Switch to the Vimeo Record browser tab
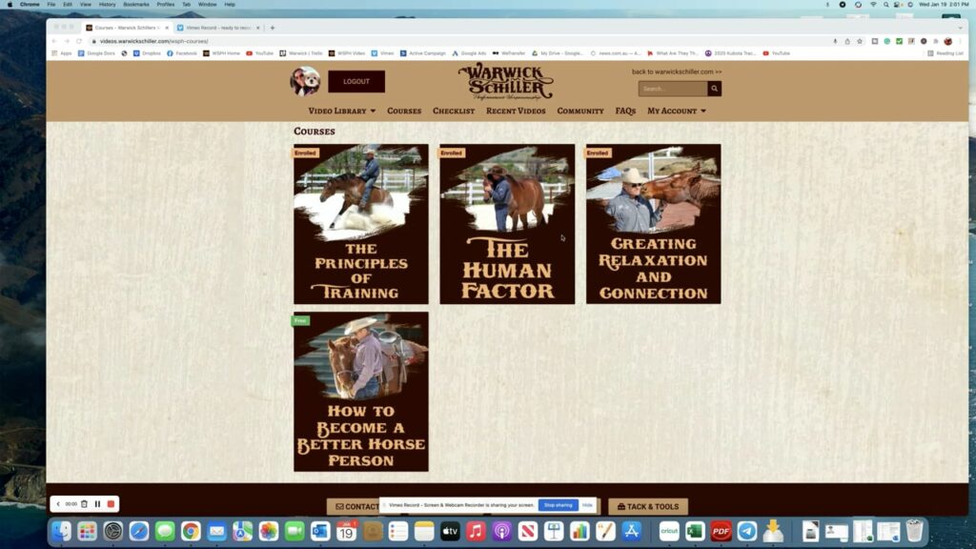Screen dimensions: 976x549 coord(217,28)
